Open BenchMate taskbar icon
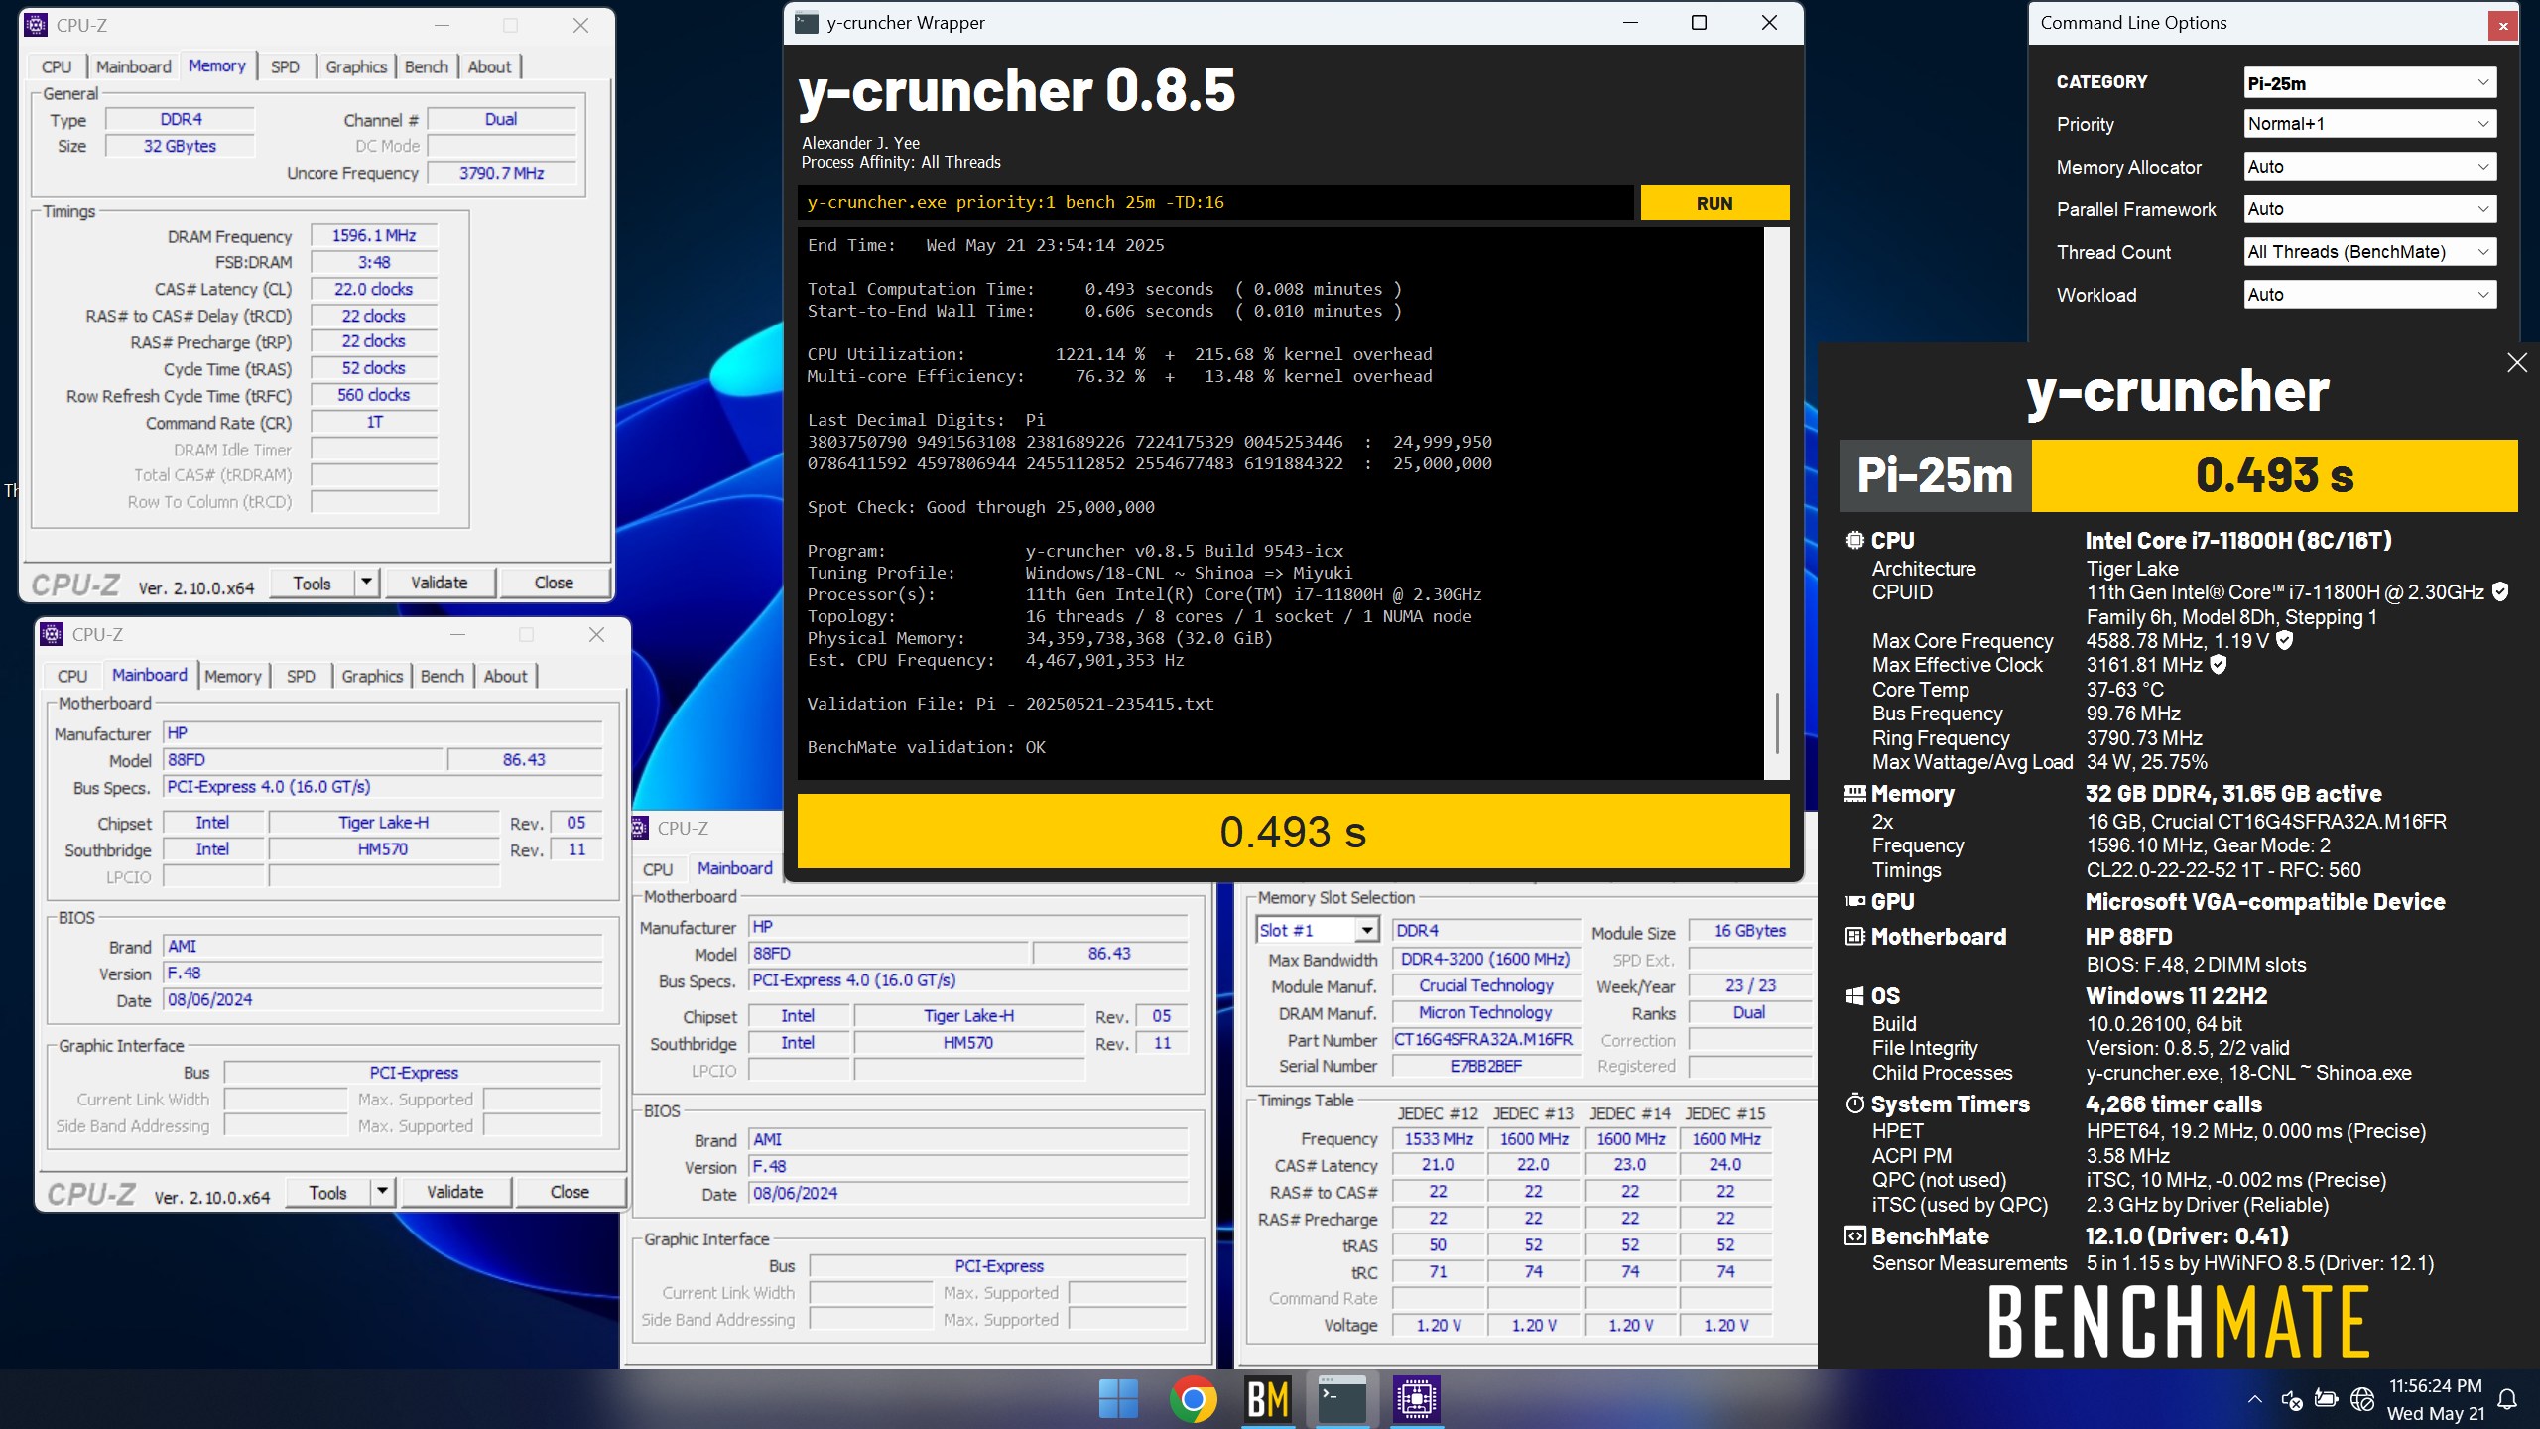 click(1268, 1399)
